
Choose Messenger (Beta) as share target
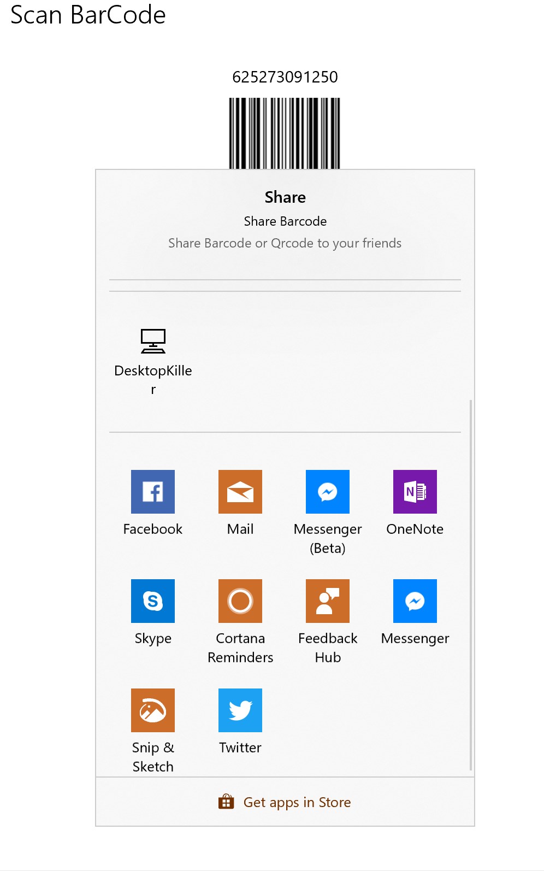click(328, 512)
